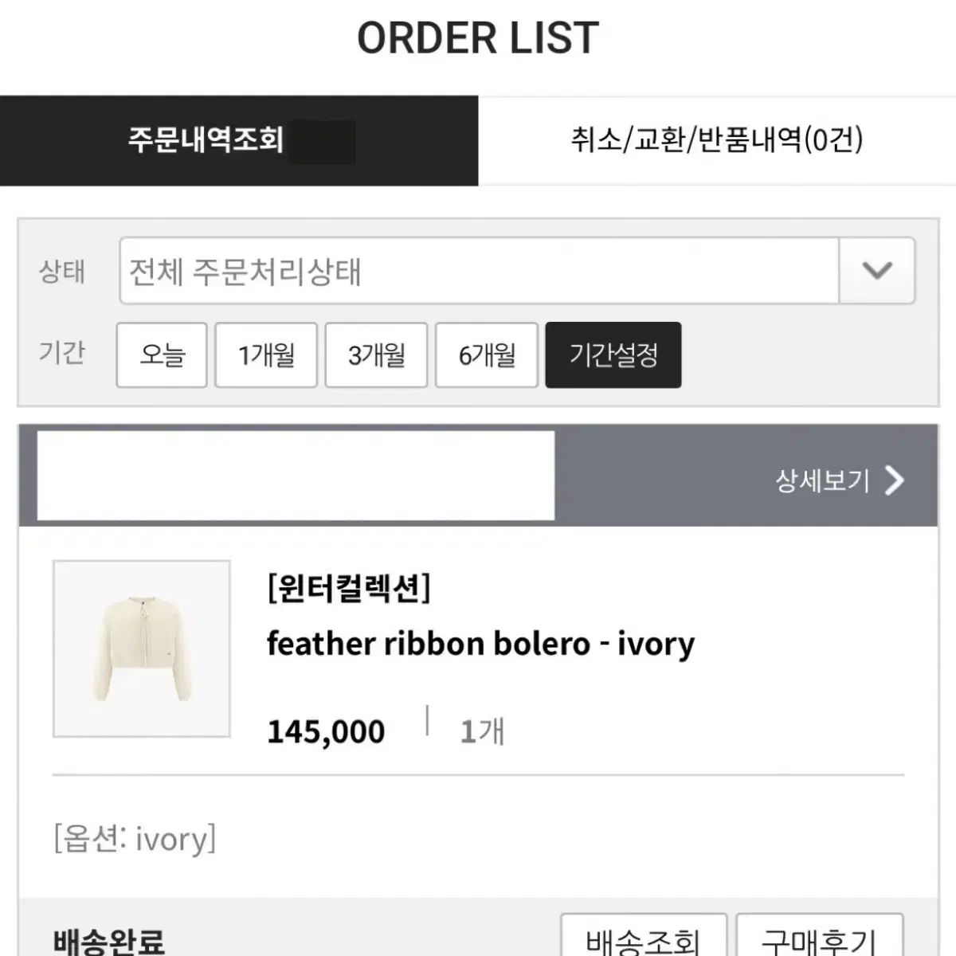Click the 배송완료 delivery status label
This screenshot has height=956, width=956.
pos(108,940)
